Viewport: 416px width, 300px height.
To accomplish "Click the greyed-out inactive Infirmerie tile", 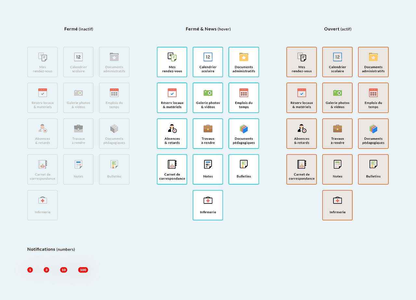I will pos(43,205).
